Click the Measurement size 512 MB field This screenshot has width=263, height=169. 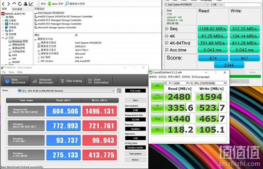pyautogui.click(x=135, y=120)
